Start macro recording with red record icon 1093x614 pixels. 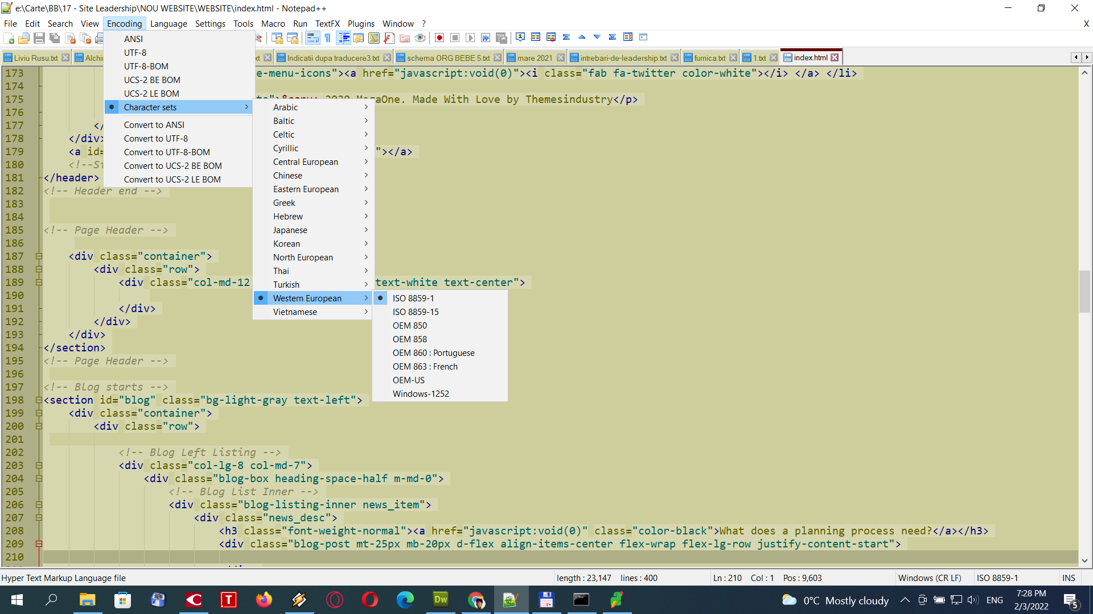(439, 38)
